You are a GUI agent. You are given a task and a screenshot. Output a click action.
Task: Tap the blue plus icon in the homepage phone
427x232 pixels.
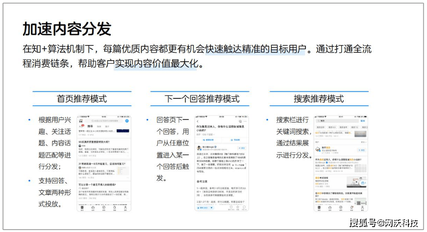point(127,121)
